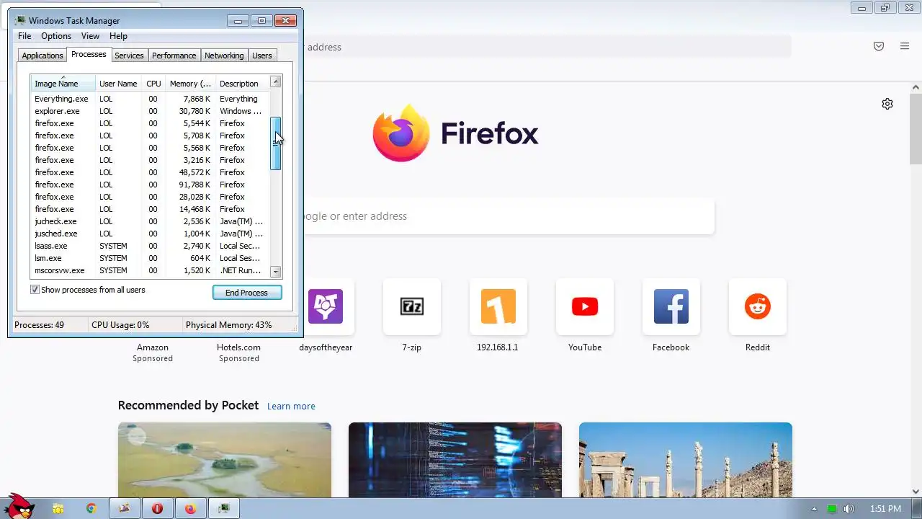Select the jusched.exe process row
Screen dimensions: 922x519
(x=150, y=234)
